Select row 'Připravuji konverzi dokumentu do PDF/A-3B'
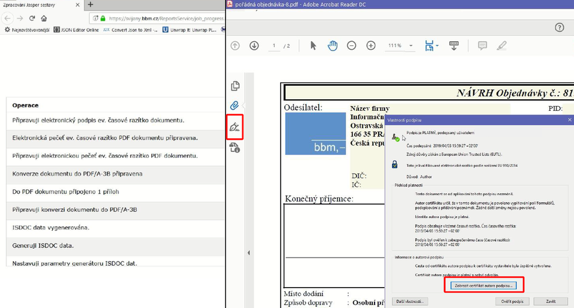 (115, 210)
